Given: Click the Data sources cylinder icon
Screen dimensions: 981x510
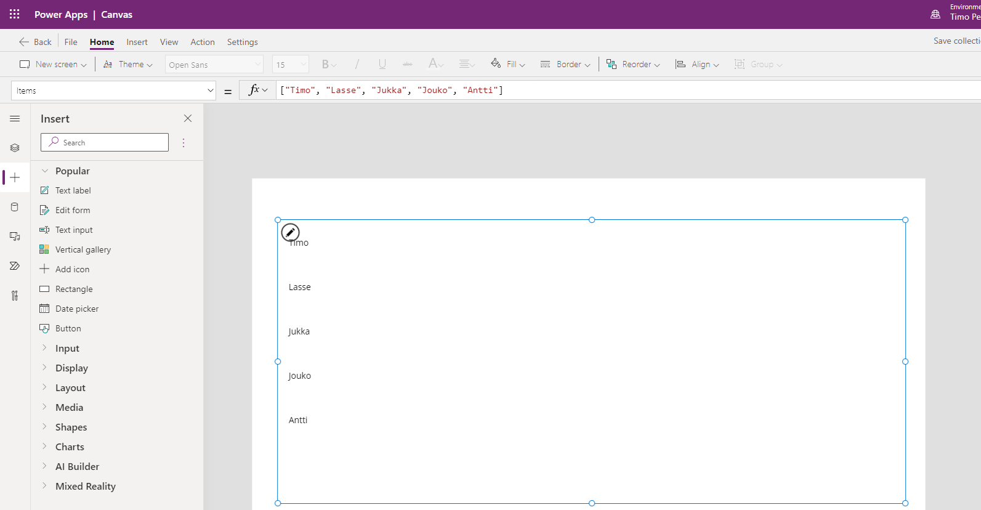Looking at the screenshot, I should (15, 207).
